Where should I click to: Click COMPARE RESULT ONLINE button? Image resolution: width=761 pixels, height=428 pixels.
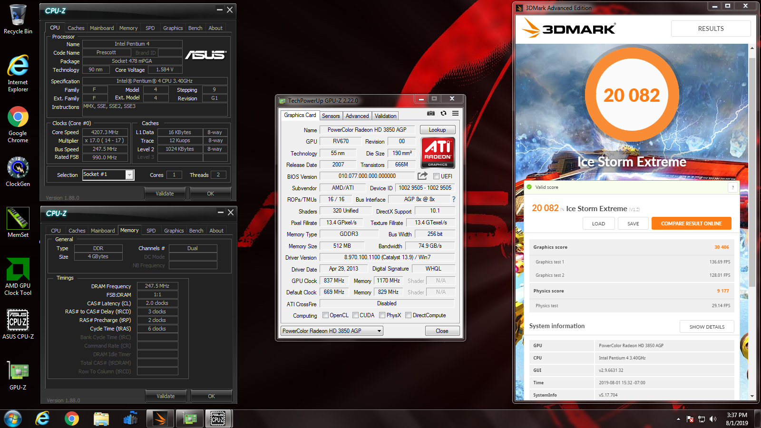[691, 224]
